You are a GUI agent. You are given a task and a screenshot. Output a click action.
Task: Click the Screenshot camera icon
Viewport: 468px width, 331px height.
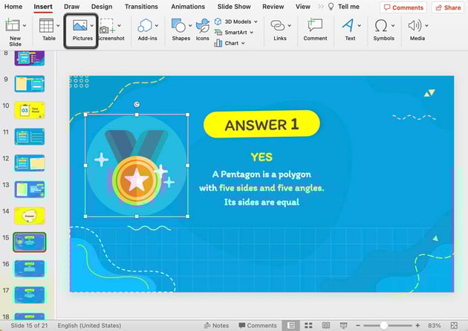click(x=108, y=26)
